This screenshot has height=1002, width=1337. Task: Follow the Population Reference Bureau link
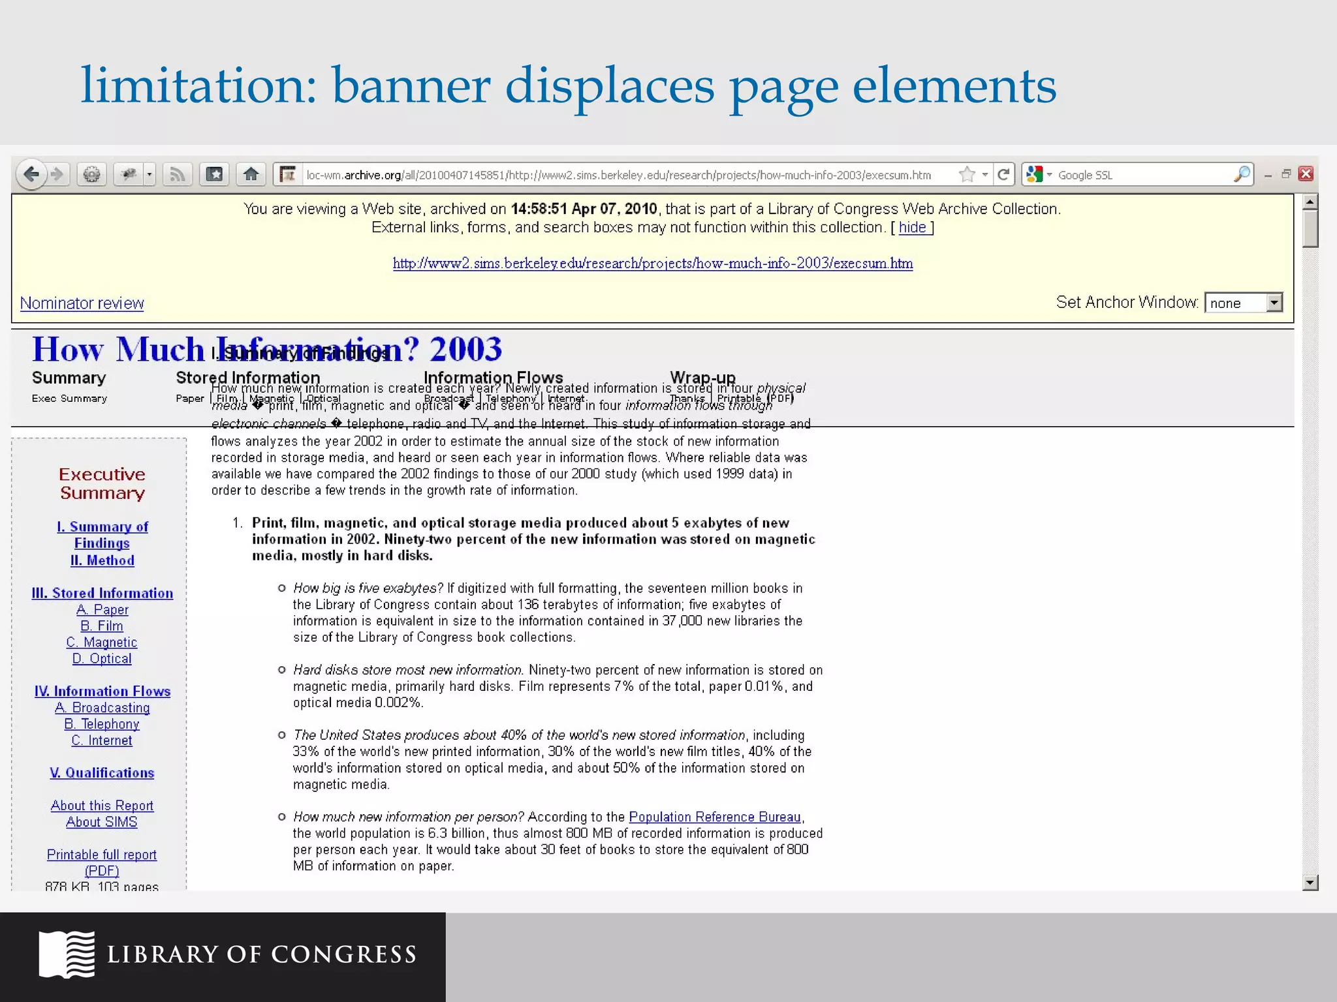(715, 817)
